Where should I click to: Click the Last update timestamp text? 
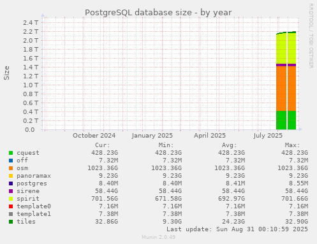[237, 229]
